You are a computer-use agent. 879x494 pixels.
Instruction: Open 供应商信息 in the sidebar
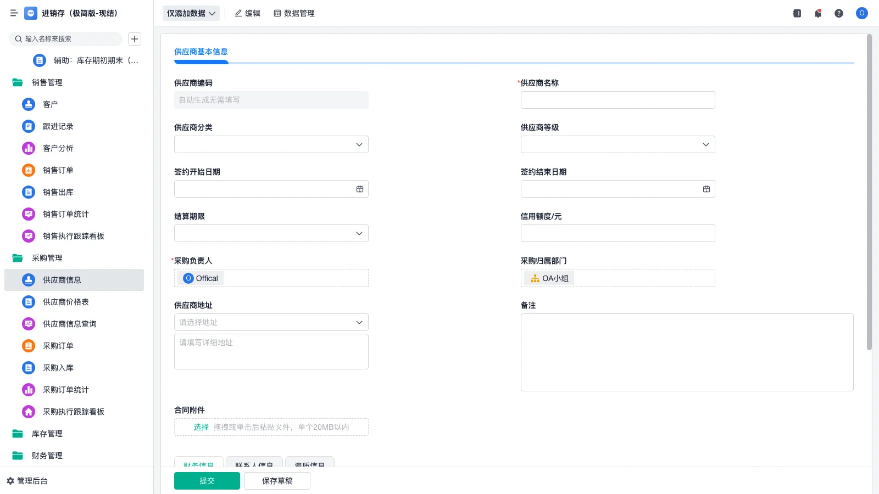[x=74, y=280]
